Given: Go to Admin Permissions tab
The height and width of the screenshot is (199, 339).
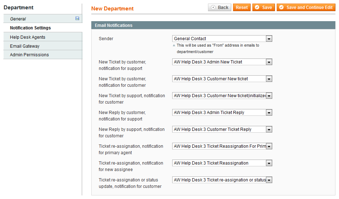Looking at the screenshot, I should pos(29,55).
